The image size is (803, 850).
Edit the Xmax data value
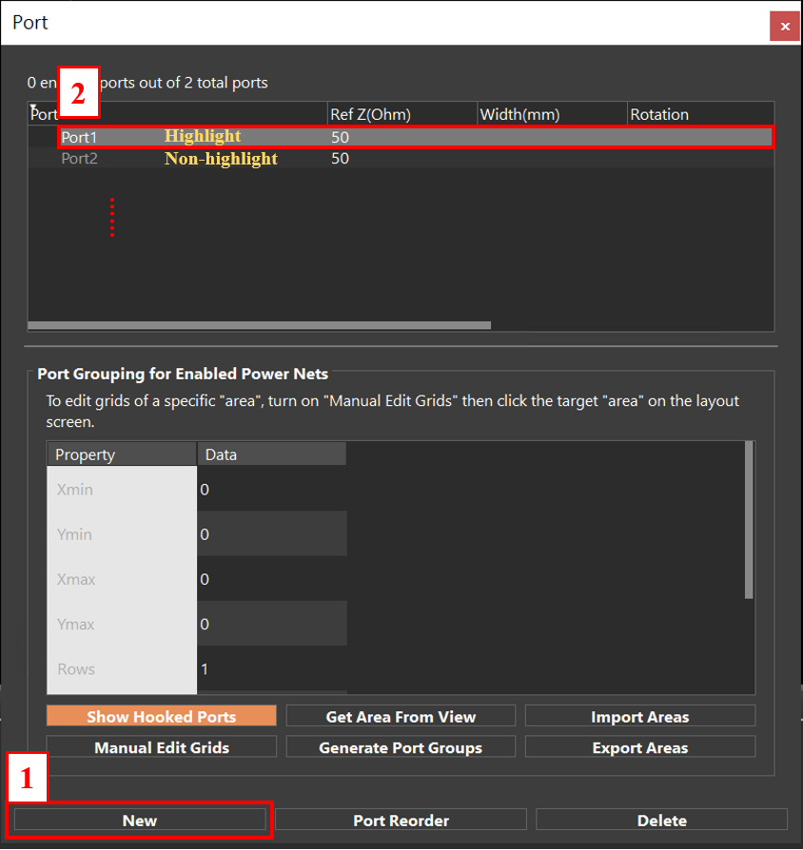272,579
